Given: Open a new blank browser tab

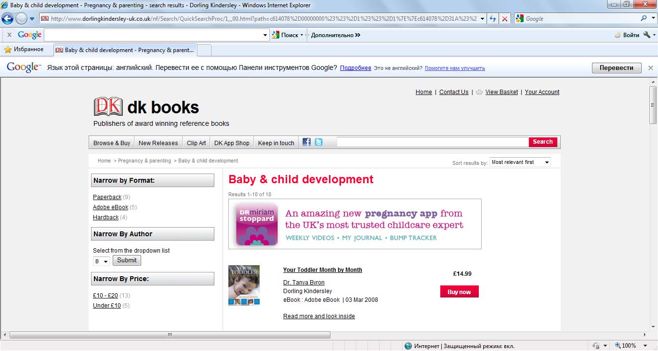Looking at the screenshot, I should [204, 50].
